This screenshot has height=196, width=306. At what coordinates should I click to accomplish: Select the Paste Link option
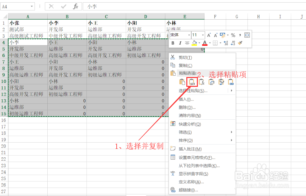point(231,82)
